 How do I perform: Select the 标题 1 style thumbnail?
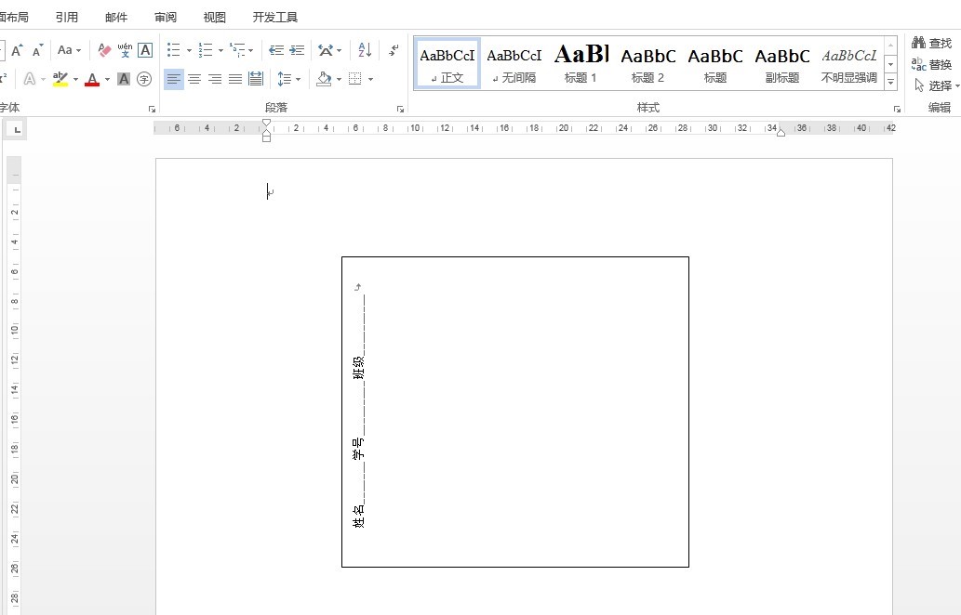pyautogui.click(x=581, y=63)
